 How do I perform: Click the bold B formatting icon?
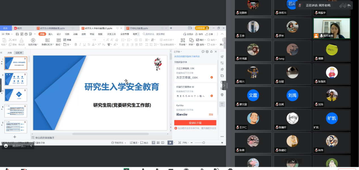(76, 45)
